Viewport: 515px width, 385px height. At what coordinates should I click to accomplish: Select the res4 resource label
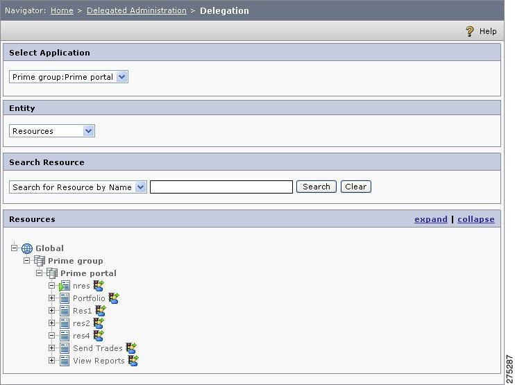click(x=81, y=336)
